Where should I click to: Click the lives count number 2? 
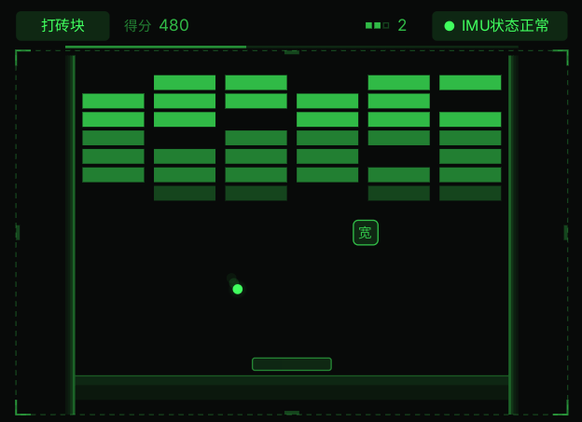(402, 25)
